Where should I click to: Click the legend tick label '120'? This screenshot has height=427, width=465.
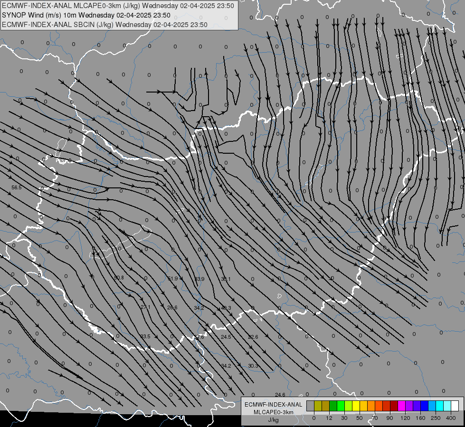coord(406,418)
